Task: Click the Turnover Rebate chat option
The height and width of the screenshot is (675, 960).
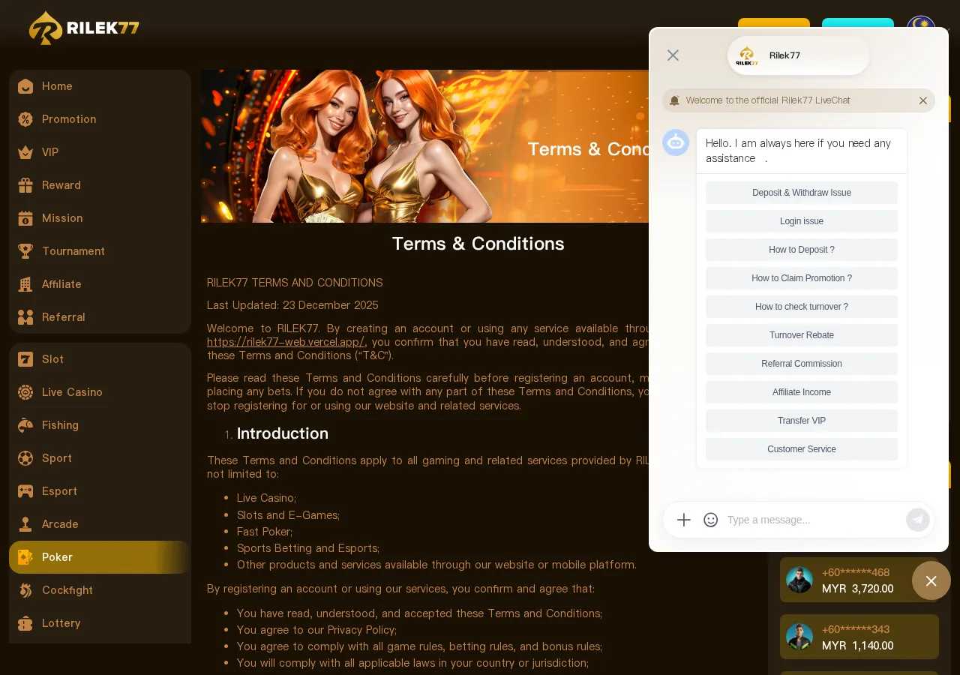Action: tap(802, 335)
